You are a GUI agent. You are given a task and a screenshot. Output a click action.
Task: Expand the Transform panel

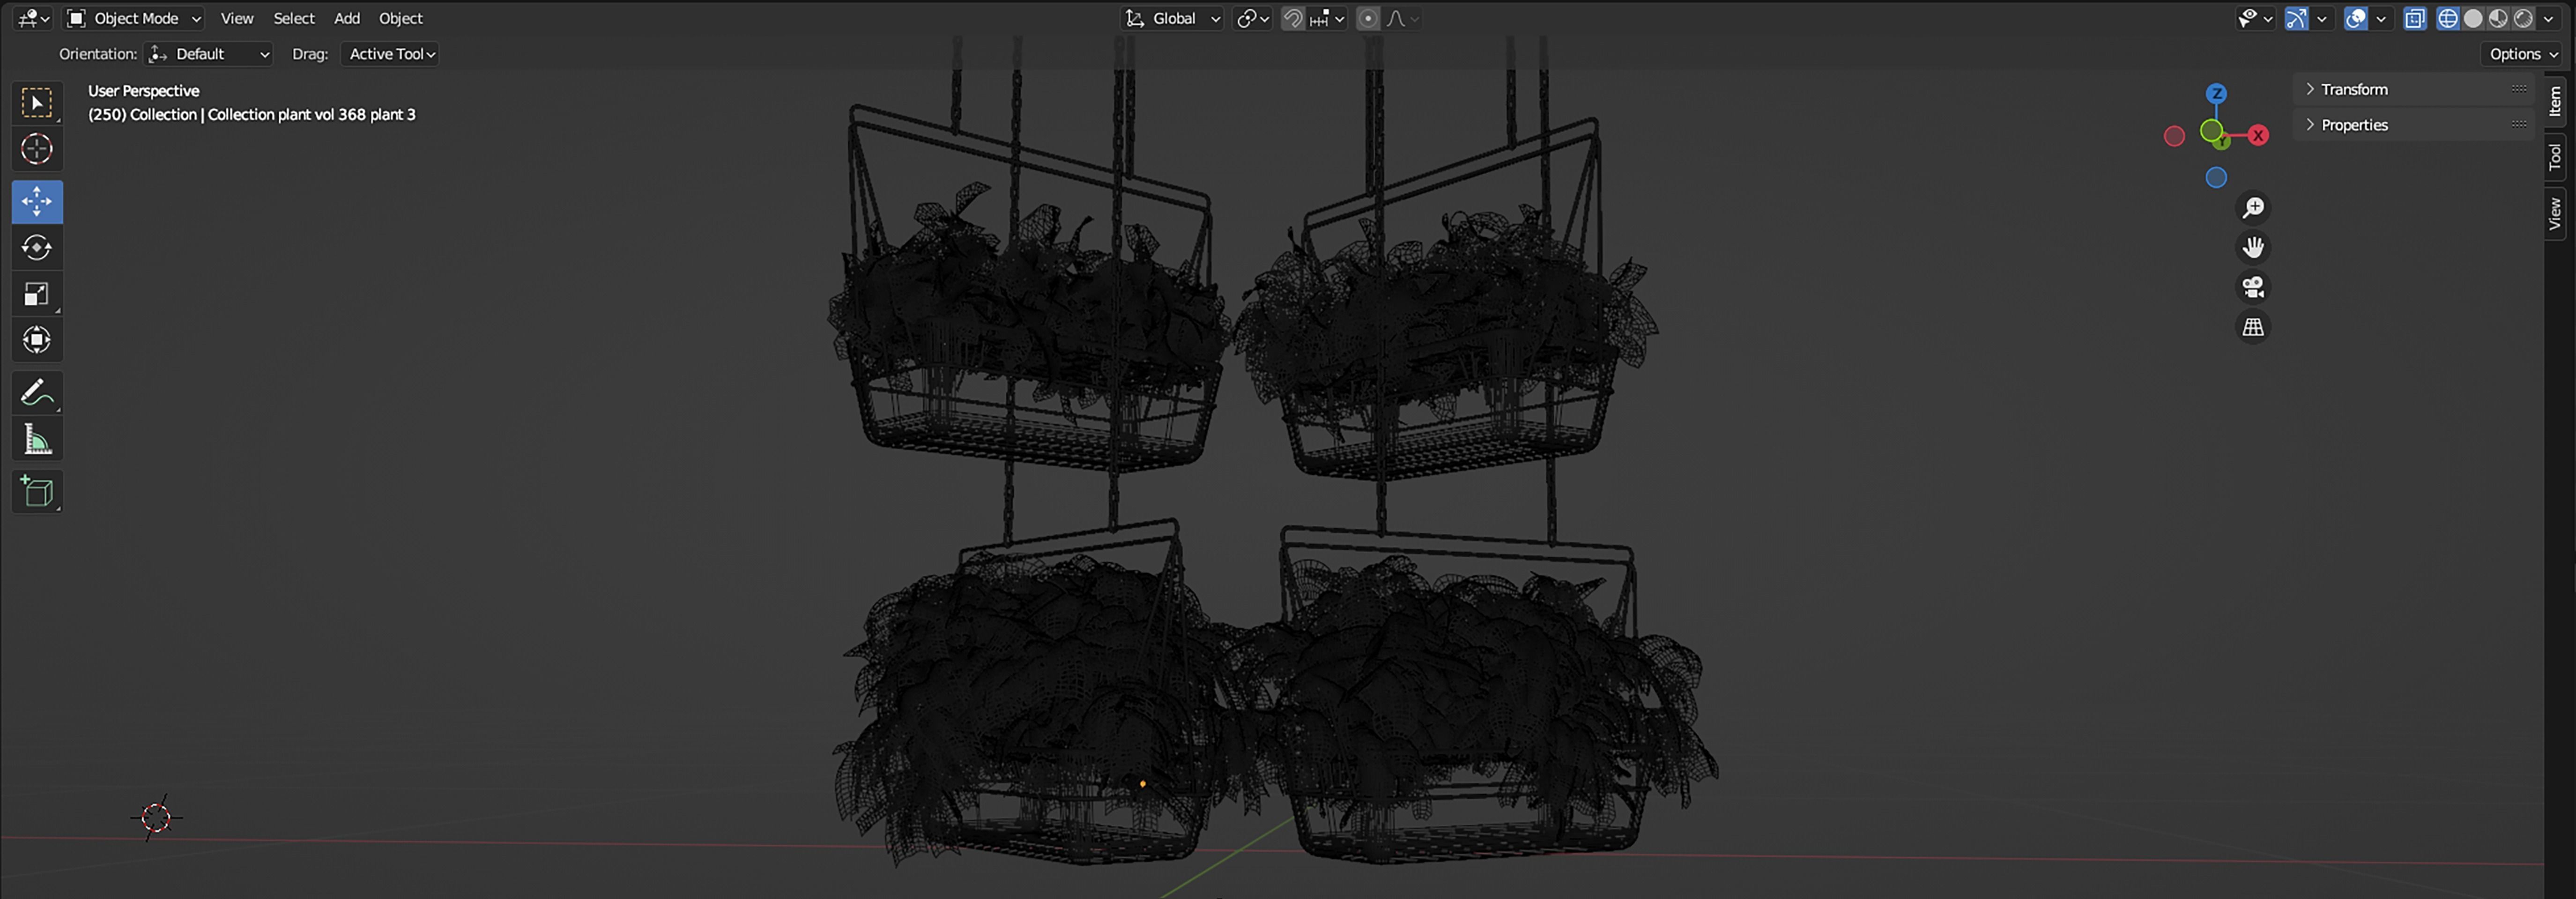click(x=2414, y=89)
